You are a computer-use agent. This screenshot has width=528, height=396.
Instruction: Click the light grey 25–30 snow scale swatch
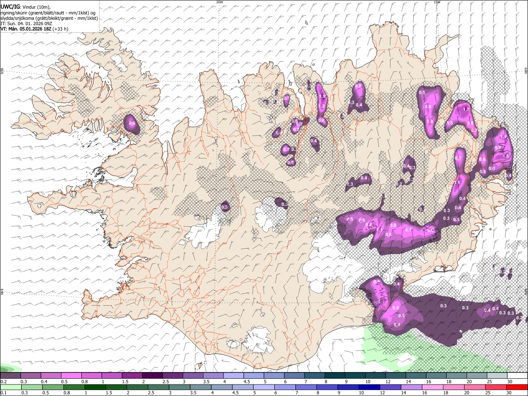[497, 376]
